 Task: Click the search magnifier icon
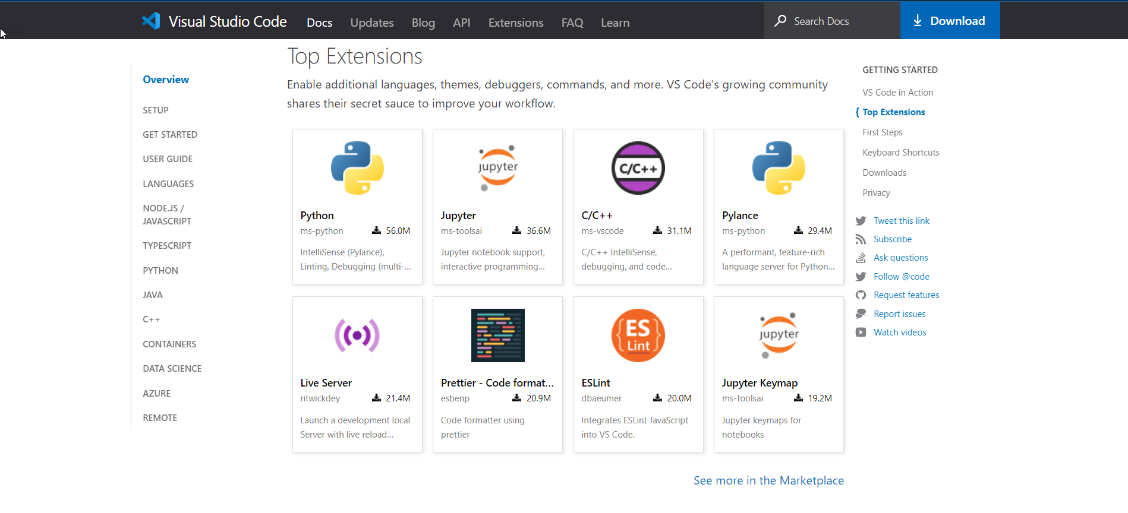(x=780, y=21)
